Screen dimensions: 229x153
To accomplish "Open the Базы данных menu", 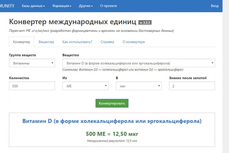I will pyautogui.click(x=33, y=6).
